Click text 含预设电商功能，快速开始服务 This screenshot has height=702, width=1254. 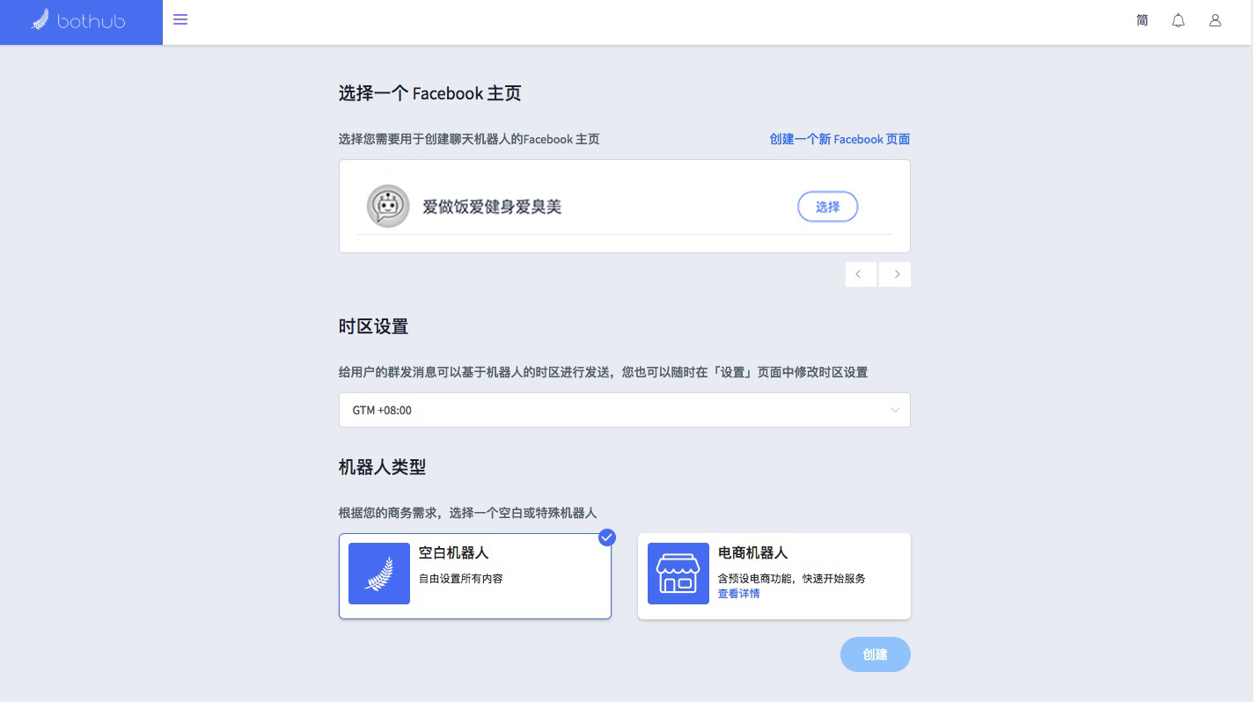coord(792,579)
